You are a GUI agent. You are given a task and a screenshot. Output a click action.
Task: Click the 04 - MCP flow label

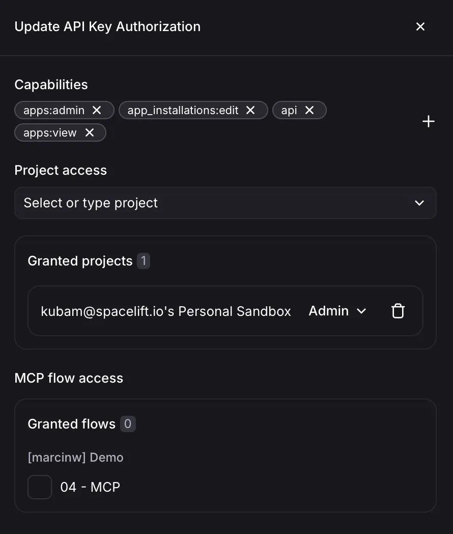[x=90, y=487]
